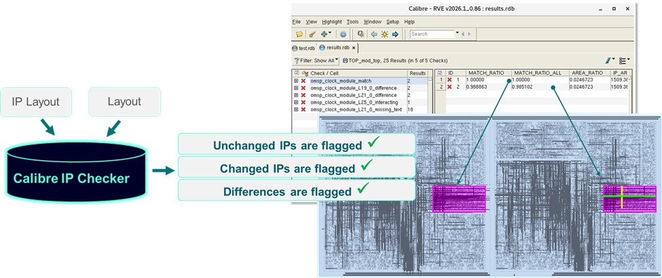Click the Results count 18
The height and width of the screenshot is (278, 662).
click(410, 109)
